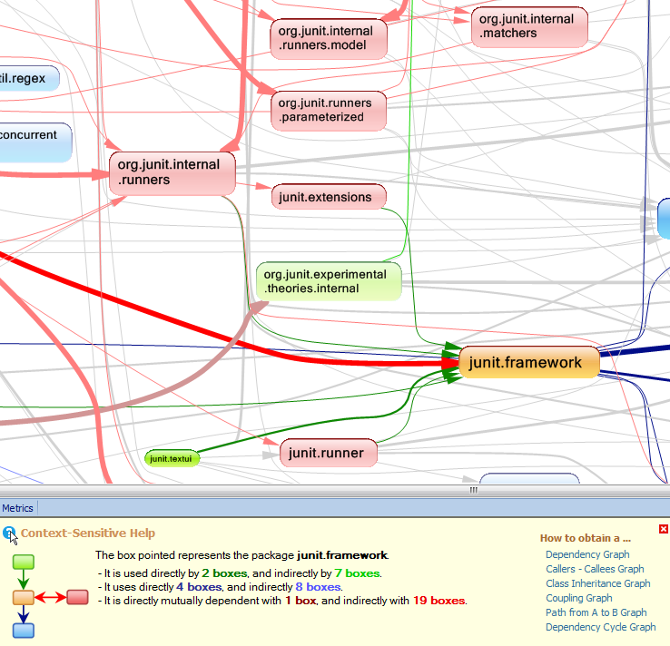This screenshot has width=670, height=646.
Task: Select the junit.framework package box
Action: tap(529, 362)
